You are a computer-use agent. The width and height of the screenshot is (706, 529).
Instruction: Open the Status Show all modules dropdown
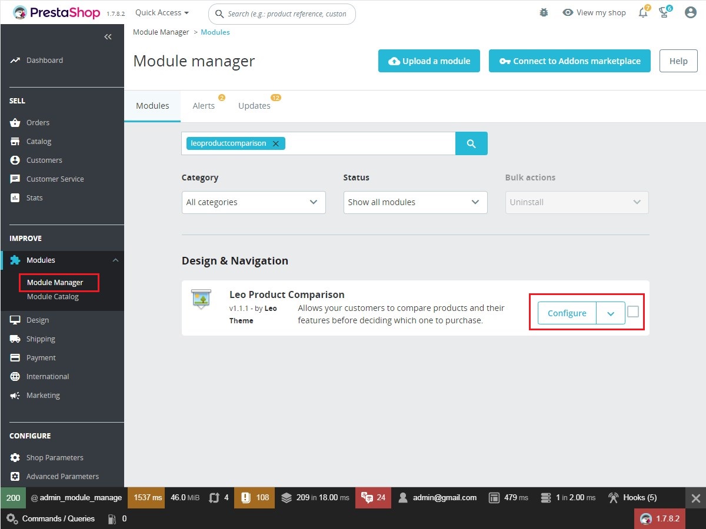[415, 202]
